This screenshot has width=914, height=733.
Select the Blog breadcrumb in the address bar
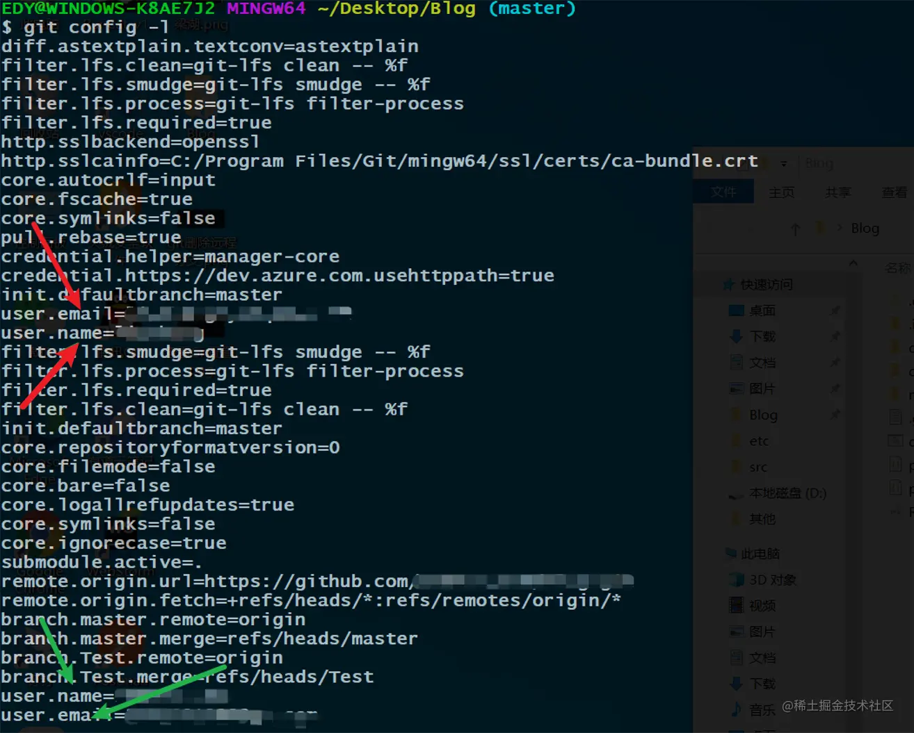pos(865,228)
